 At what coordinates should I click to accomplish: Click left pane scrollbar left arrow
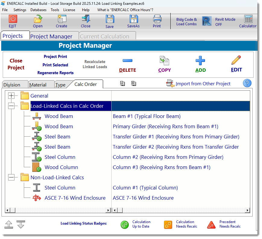tap(7, 210)
